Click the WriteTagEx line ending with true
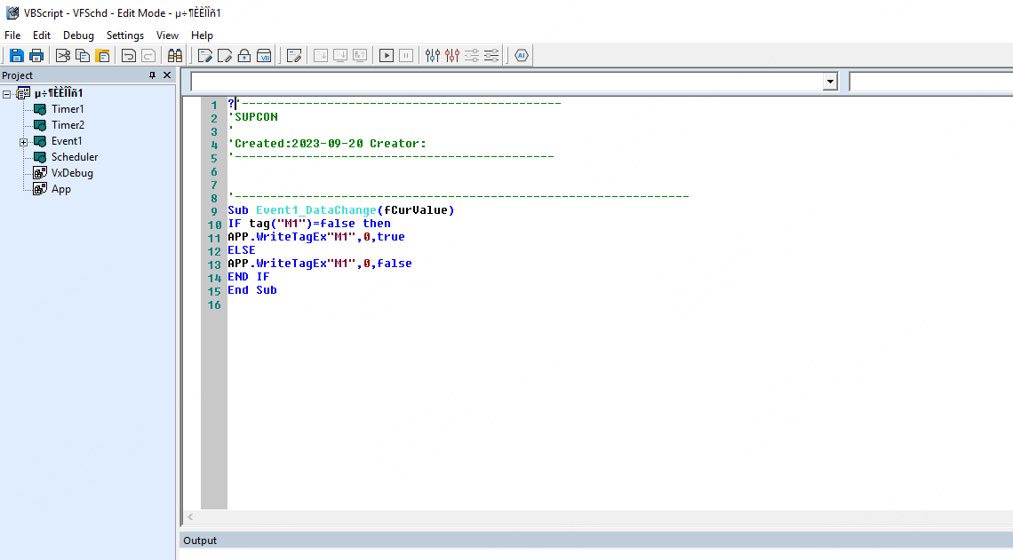Viewport: 1013px width, 560px height. pyautogui.click(x=316, y=238)
